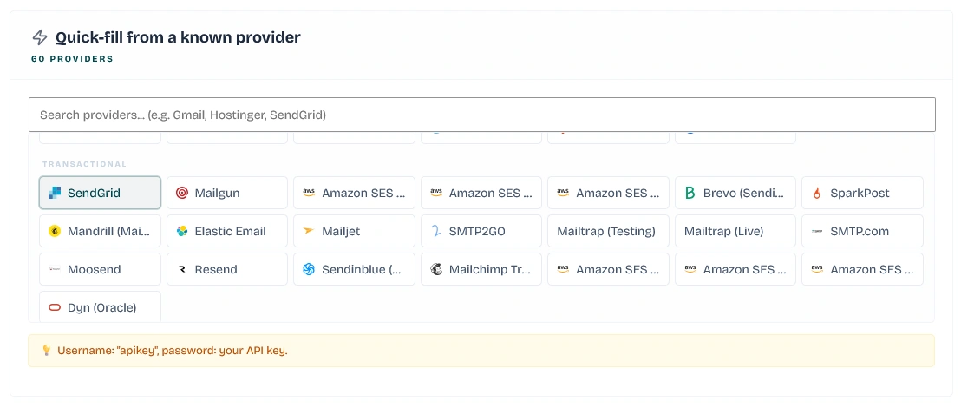The image size is (961, 408).
Task: Pick the Mailjet provider
Action: click(354, 231)
